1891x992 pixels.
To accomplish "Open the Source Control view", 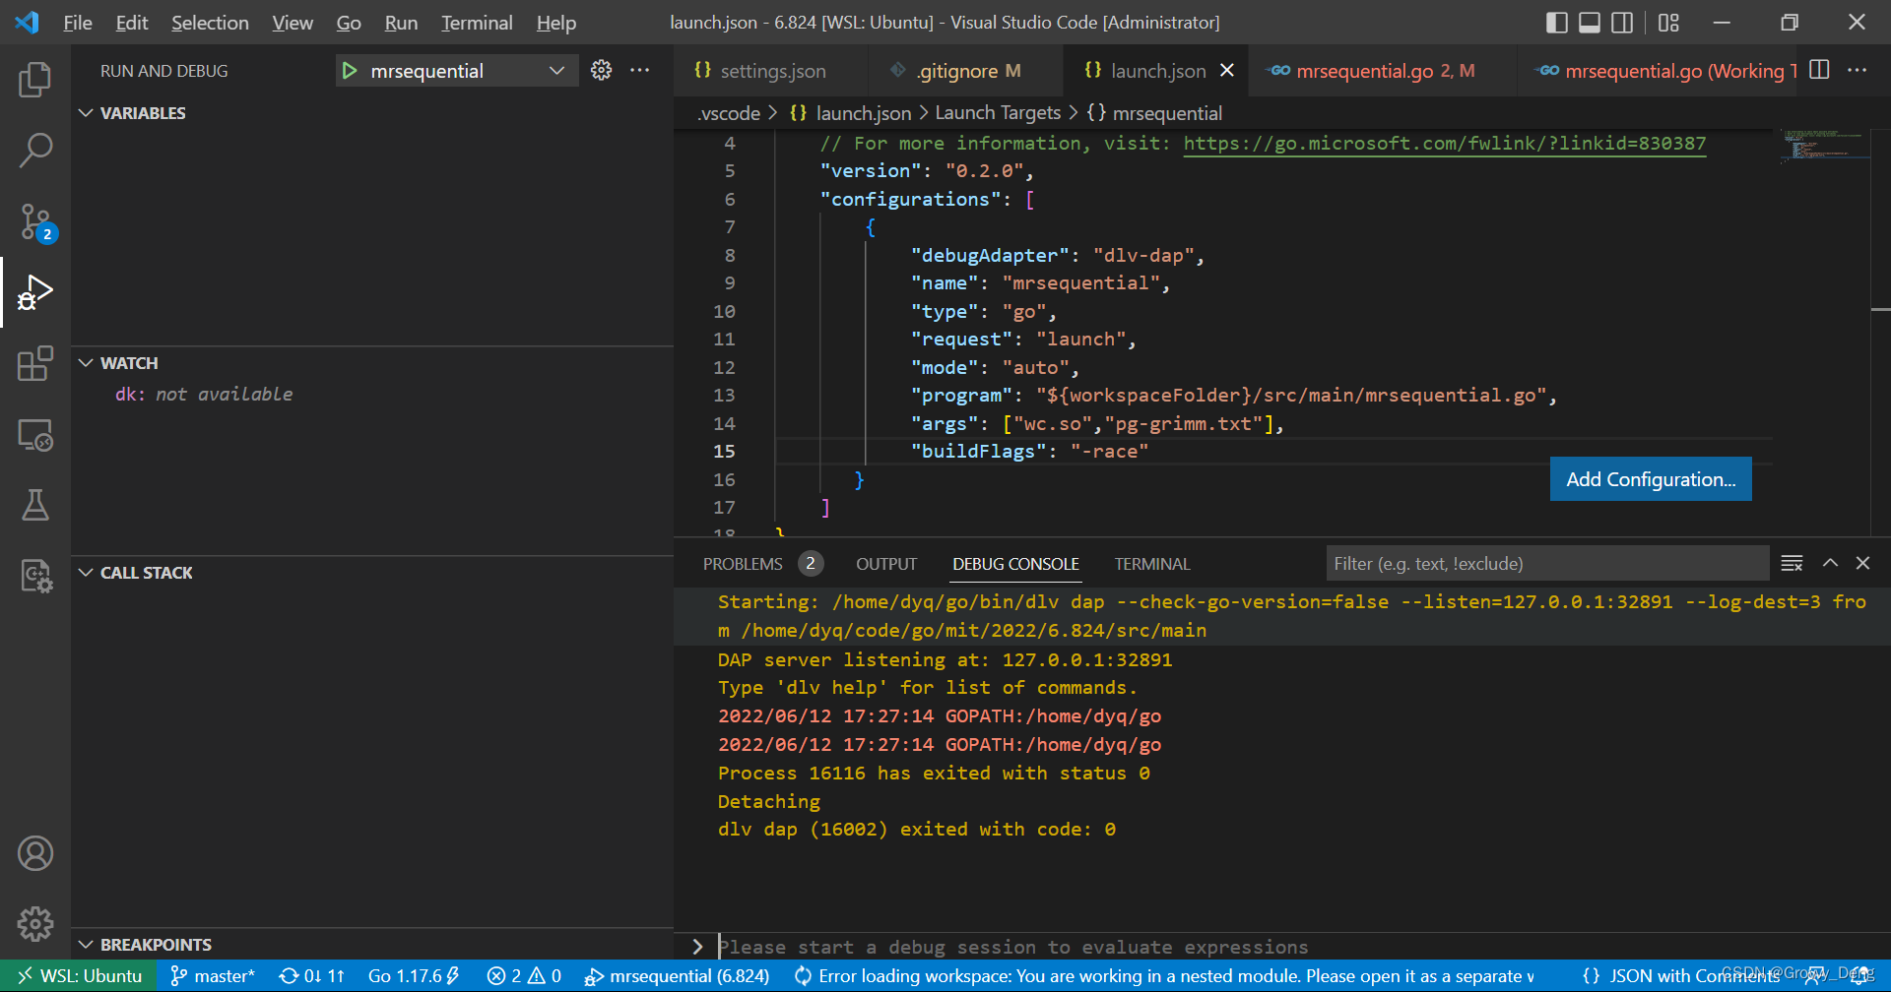I will coord(35,221).
